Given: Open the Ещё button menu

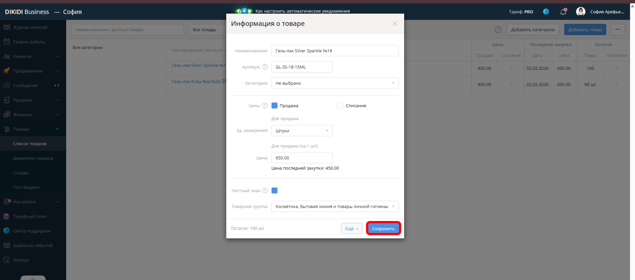Looking at the screenshot, I should (351, 228).
